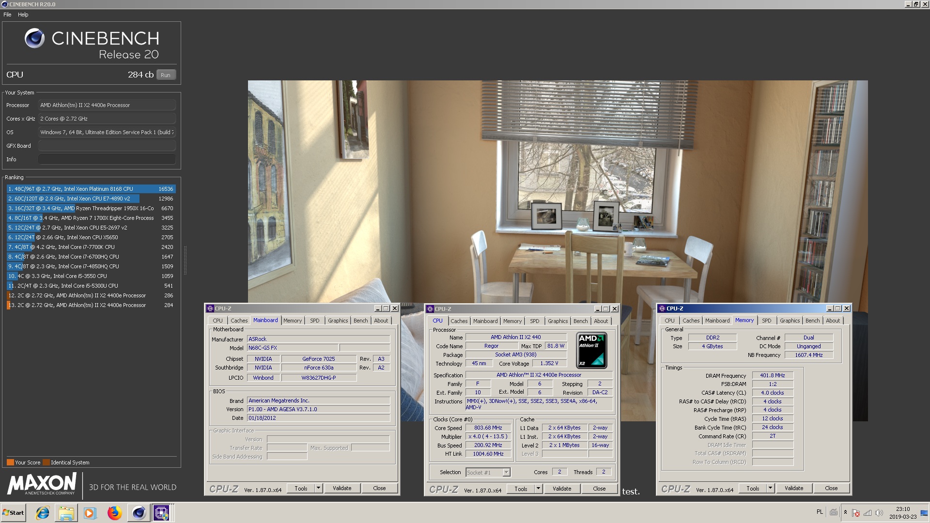The image size is (930, 523).
Task: Click the Identical System legend swatch
Action: pyautogui.click(x=46, y=462)
